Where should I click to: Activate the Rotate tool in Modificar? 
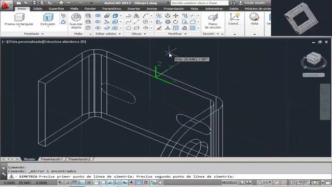coord(176,22)
